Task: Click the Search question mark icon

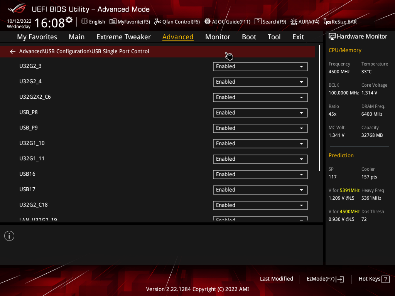Action: [258, 22]
